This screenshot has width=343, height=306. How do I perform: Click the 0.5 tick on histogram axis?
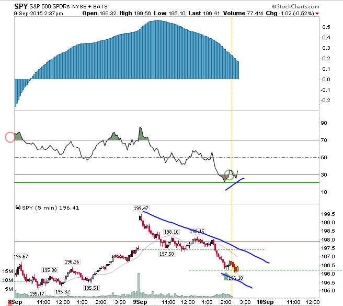pos(326,27)
